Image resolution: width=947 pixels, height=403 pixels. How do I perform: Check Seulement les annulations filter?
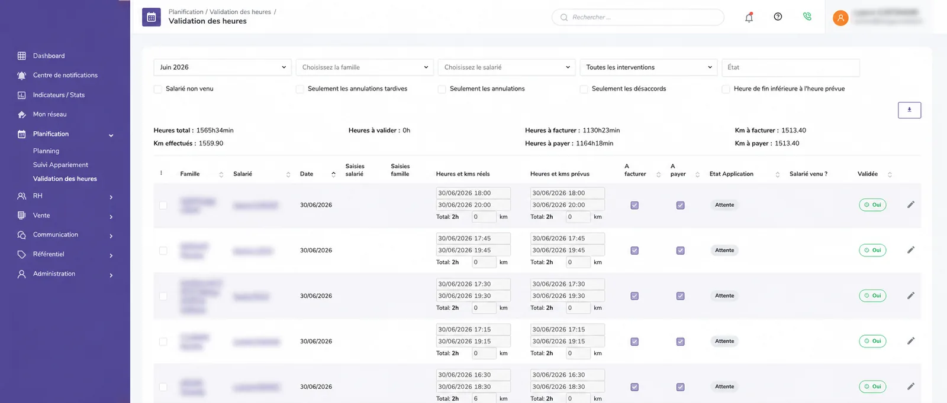click(x=442, y=89)
